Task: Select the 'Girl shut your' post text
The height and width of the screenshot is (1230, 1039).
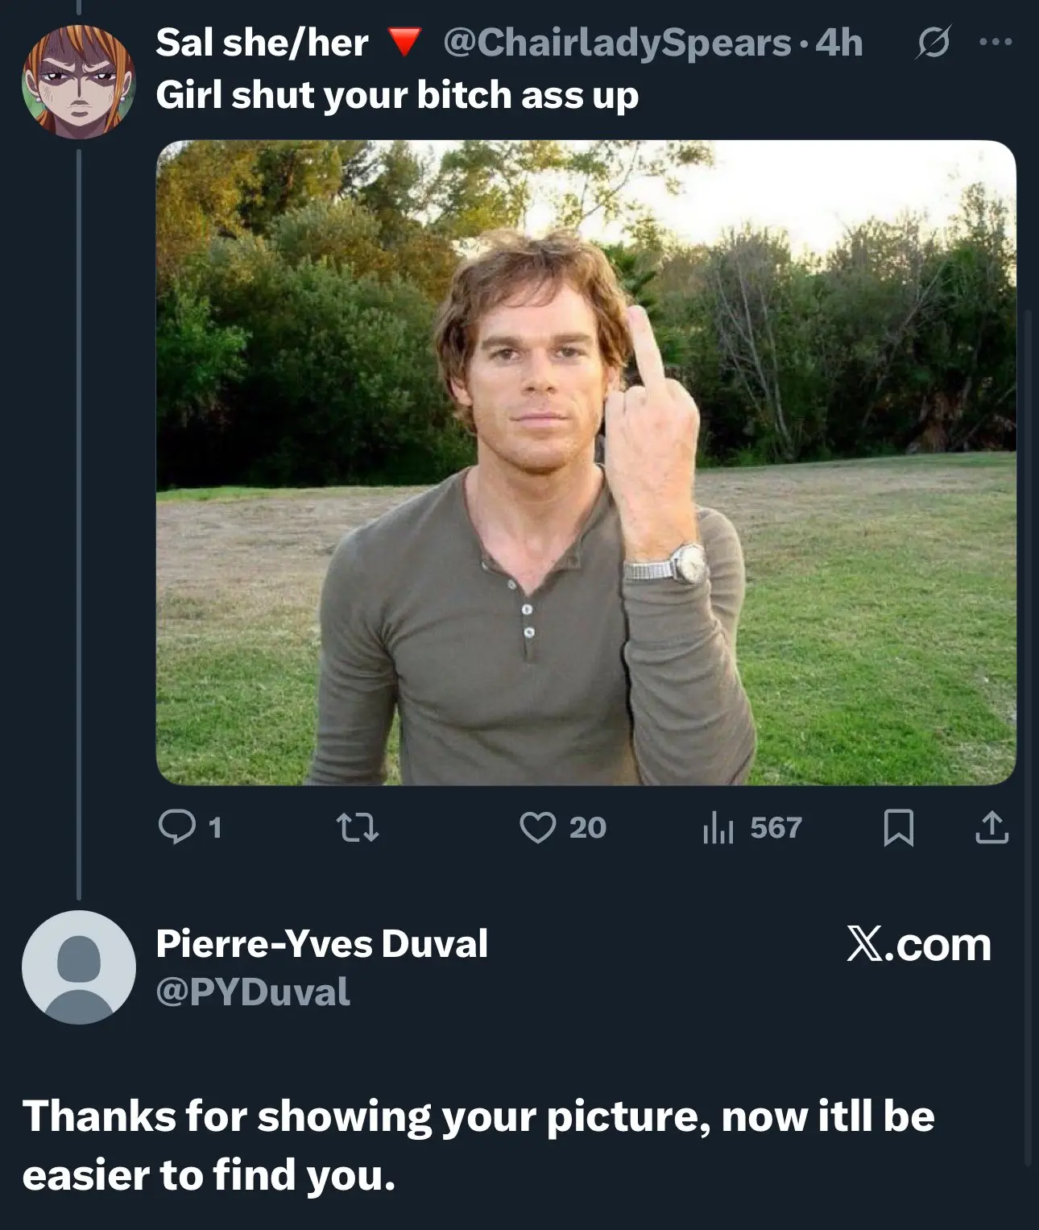Action: pyautogui.click(x=397, y=95)
